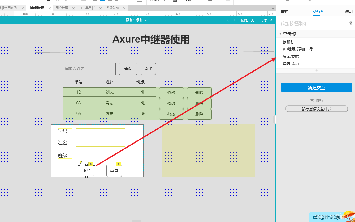Screen dimensions: 355x222
Task: Add action plus icon under interactions
Action: click(x=317, y=70)
